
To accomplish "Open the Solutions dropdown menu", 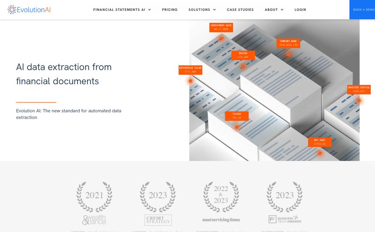I will coord(202,9).
